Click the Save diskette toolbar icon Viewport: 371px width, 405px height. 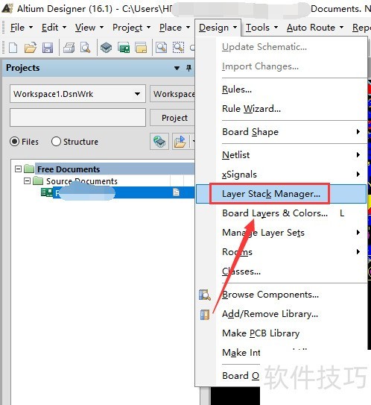48,48
